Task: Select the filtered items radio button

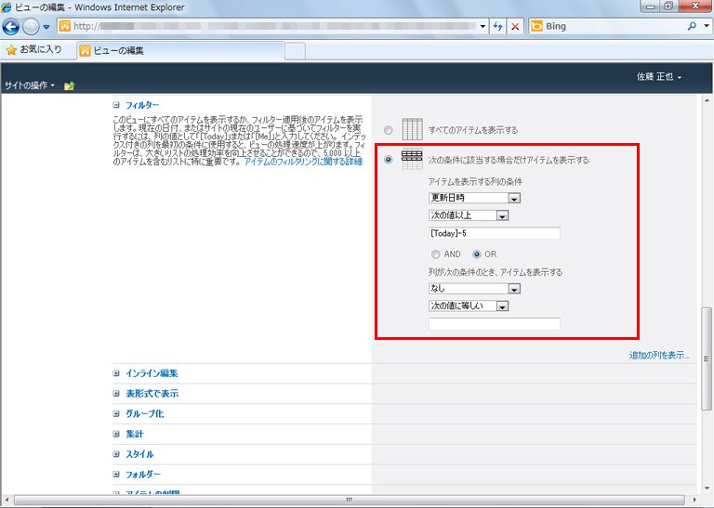Action: coord(388,160)
